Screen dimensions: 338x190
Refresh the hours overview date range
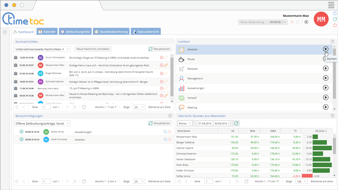236,123
